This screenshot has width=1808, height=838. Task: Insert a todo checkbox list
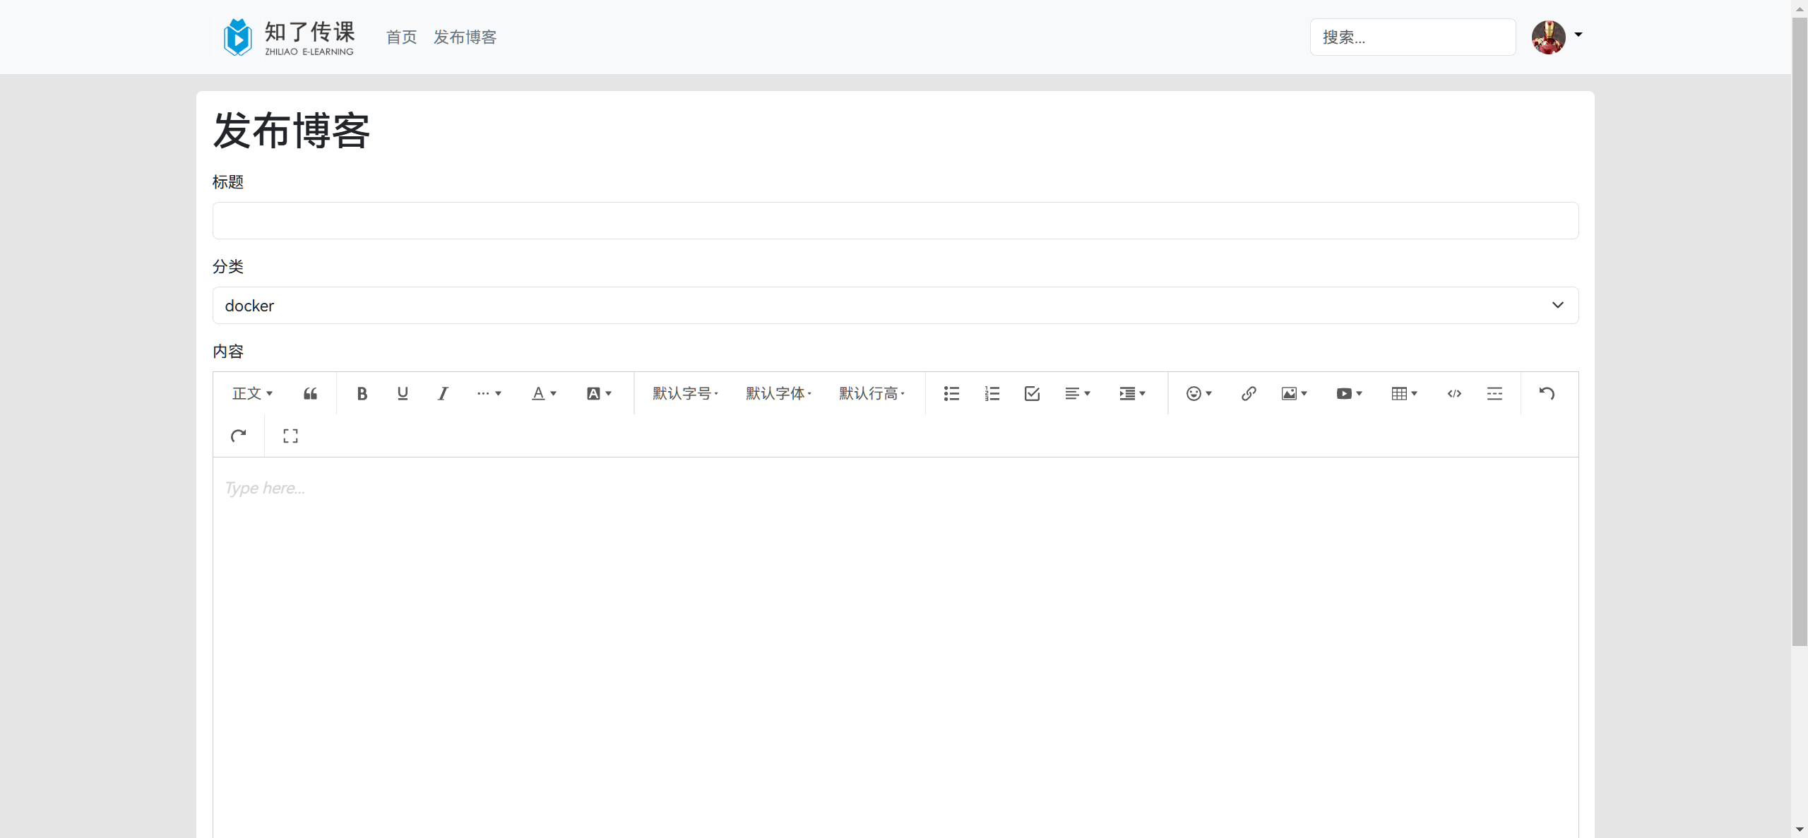(1032, 393)
